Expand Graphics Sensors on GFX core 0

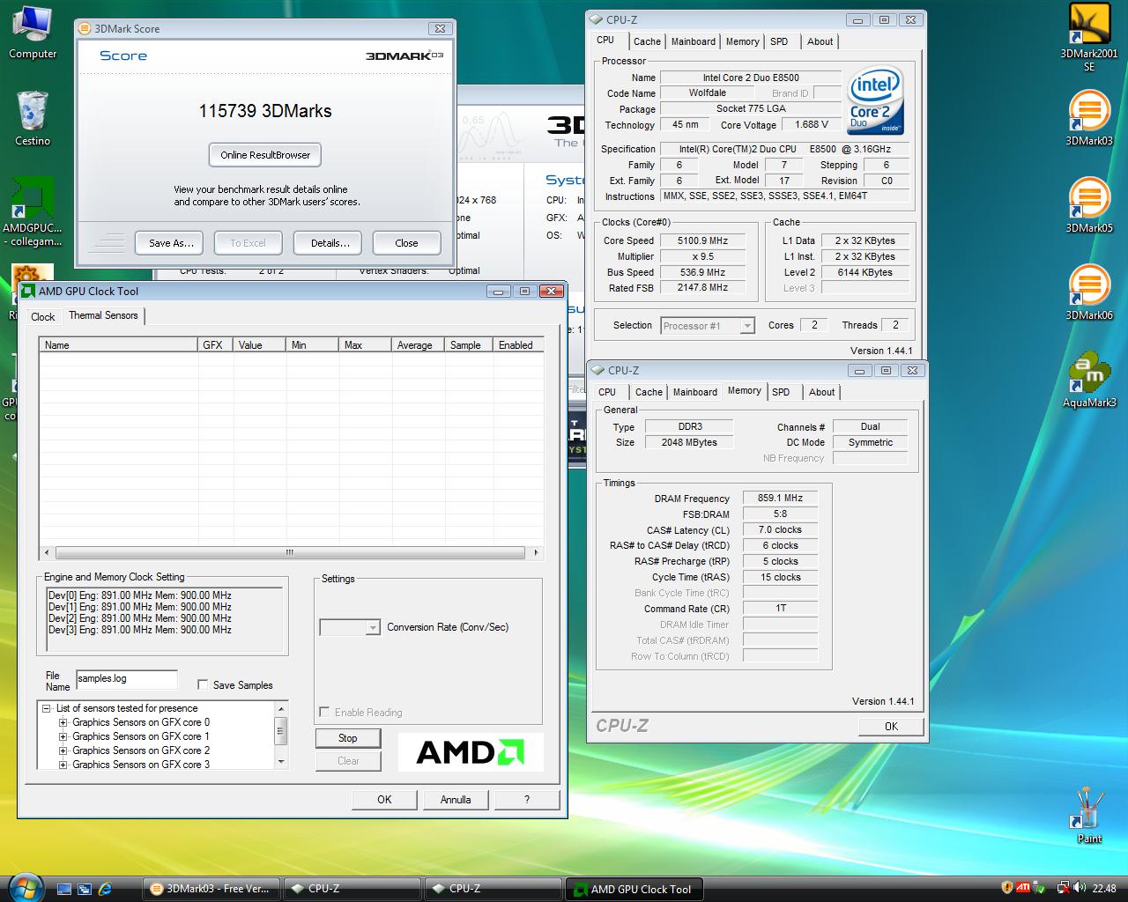[63, 722]
